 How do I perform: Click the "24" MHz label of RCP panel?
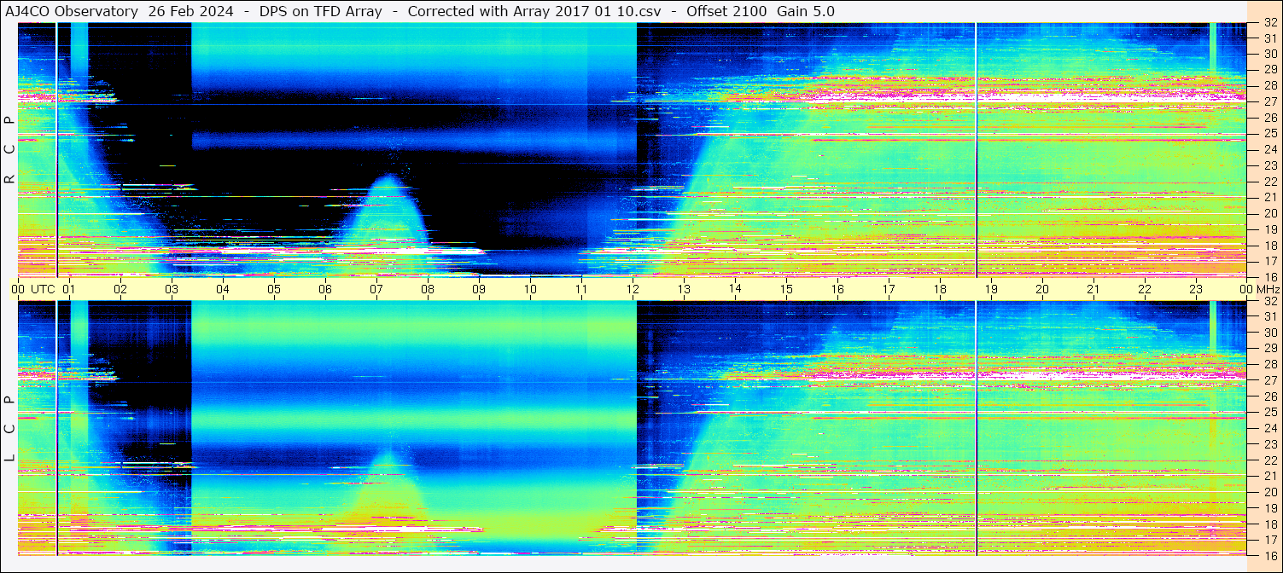[1269, 149]
